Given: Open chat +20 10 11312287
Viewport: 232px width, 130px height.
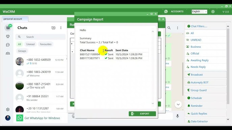Looking at the screenshot, I should click(x=40, y=109).
